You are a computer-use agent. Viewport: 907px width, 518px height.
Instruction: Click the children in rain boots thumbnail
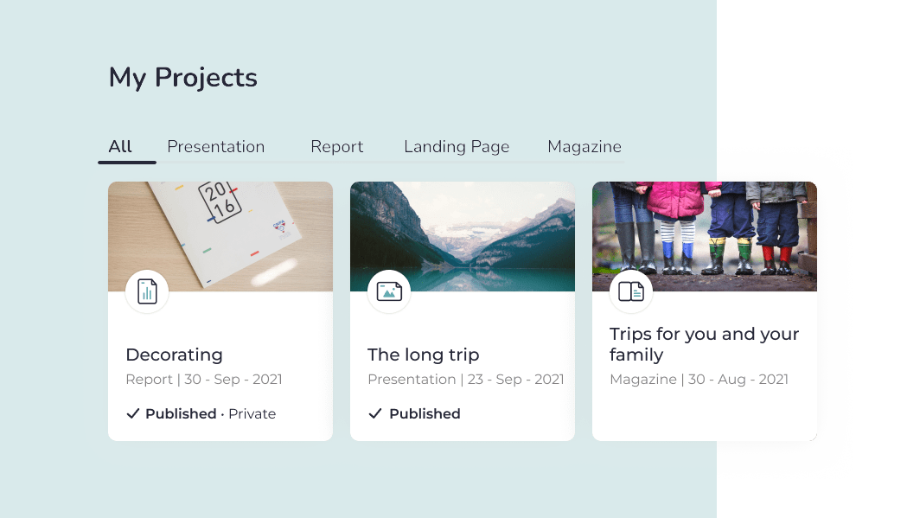tap(705, 236)
